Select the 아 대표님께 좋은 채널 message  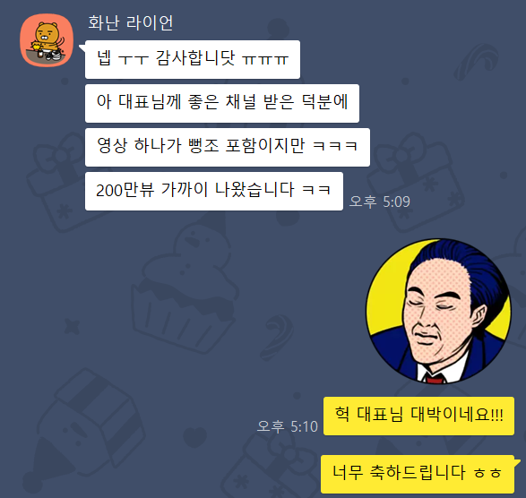click(x=222, y=103)
